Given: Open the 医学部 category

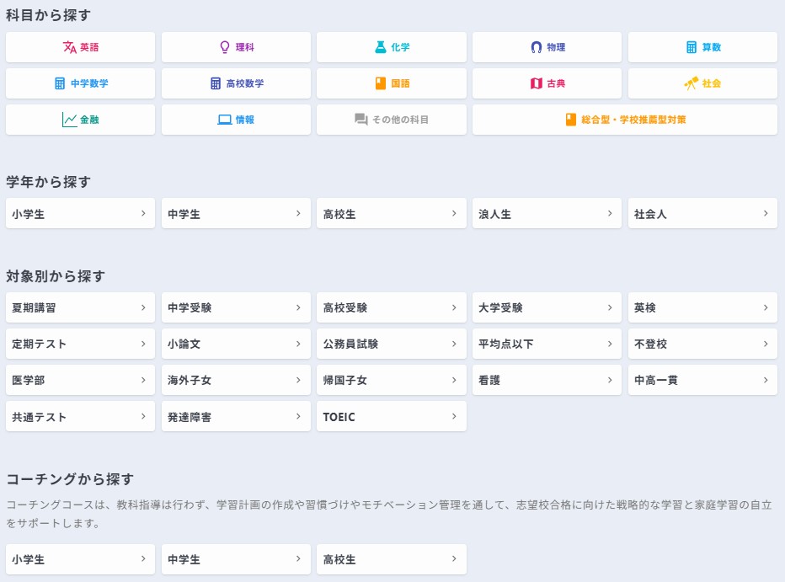Looking at the screenshot, I should pyautogui.click(x=80, y=380).
